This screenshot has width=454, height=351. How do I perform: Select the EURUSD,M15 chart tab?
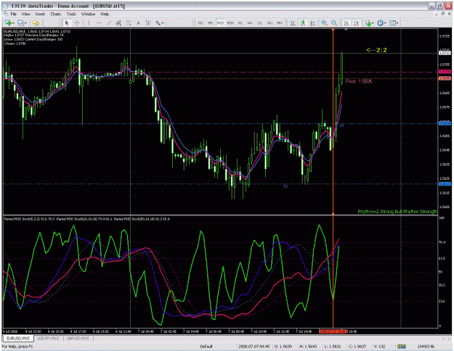coord(18,338)
